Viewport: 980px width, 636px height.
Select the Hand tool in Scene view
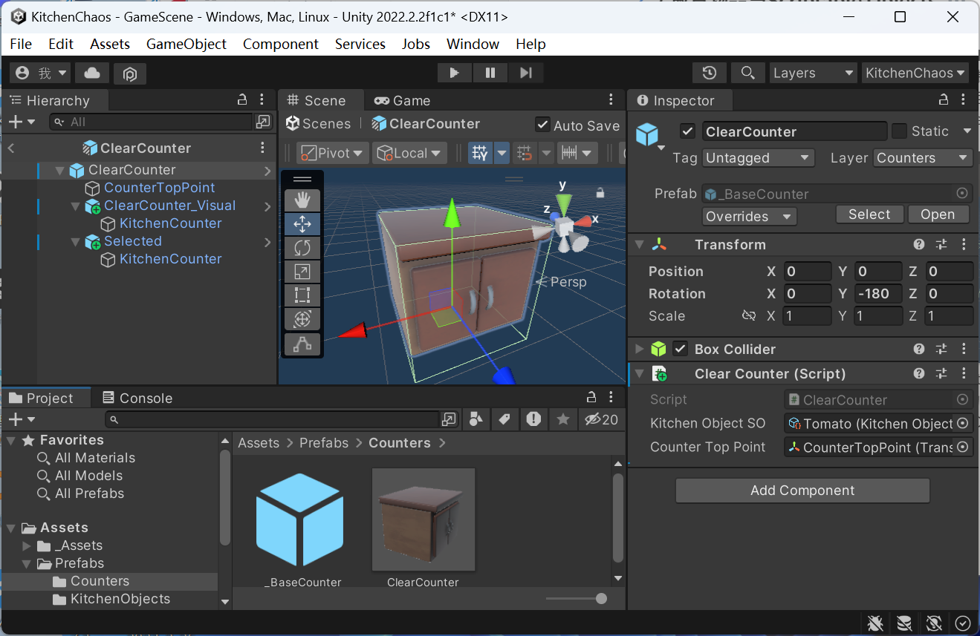pyautogui.click(x=302, y=200)
